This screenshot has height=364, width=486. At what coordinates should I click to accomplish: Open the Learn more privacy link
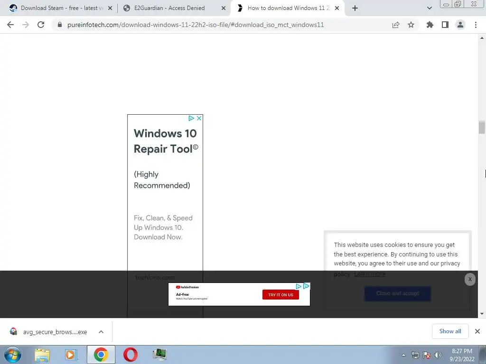pos(369,274)
